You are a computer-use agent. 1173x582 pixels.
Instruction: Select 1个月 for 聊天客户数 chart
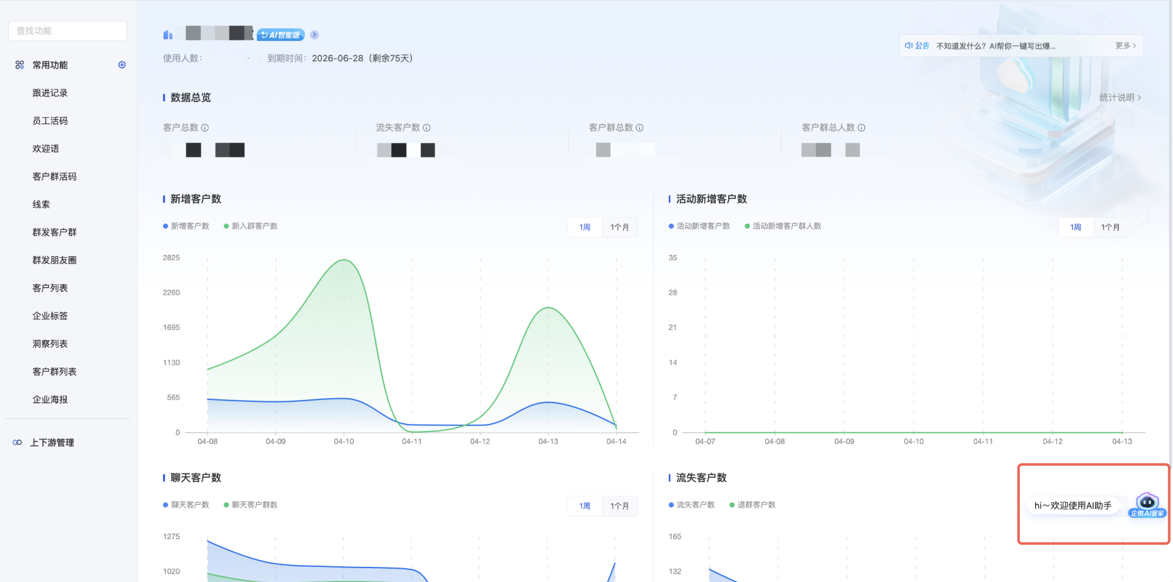tap(620, 506)
